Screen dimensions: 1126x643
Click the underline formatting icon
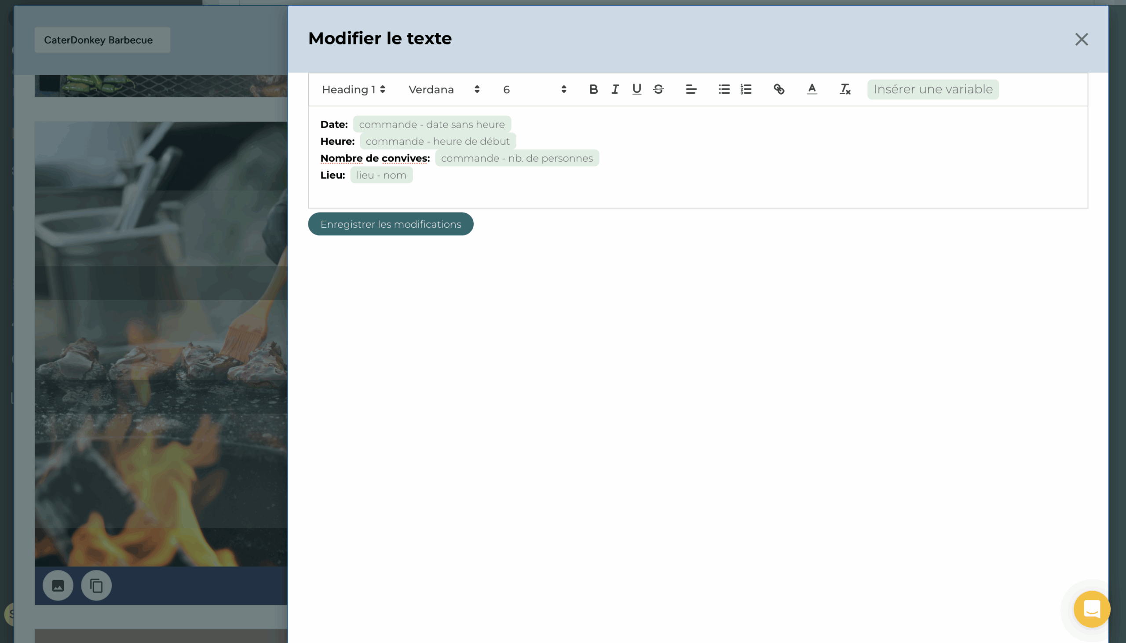pos(636,89)
